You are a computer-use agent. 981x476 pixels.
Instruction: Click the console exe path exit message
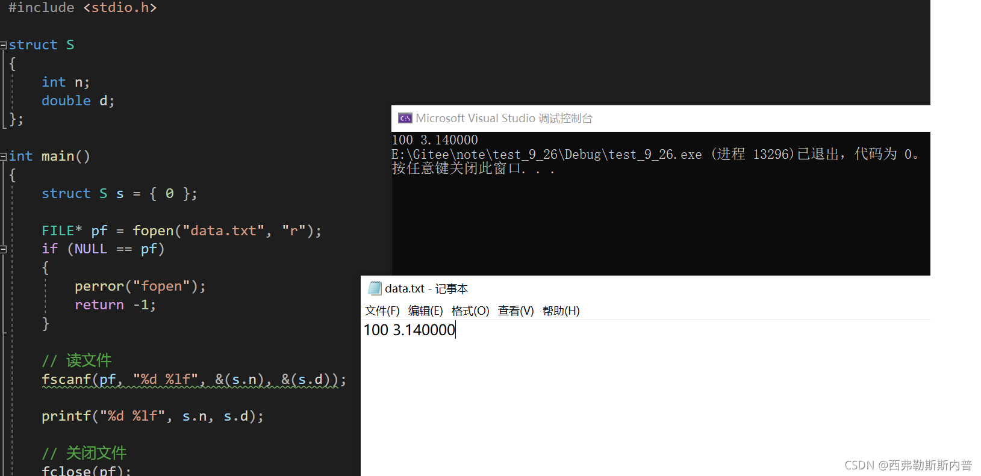point(655,154)
